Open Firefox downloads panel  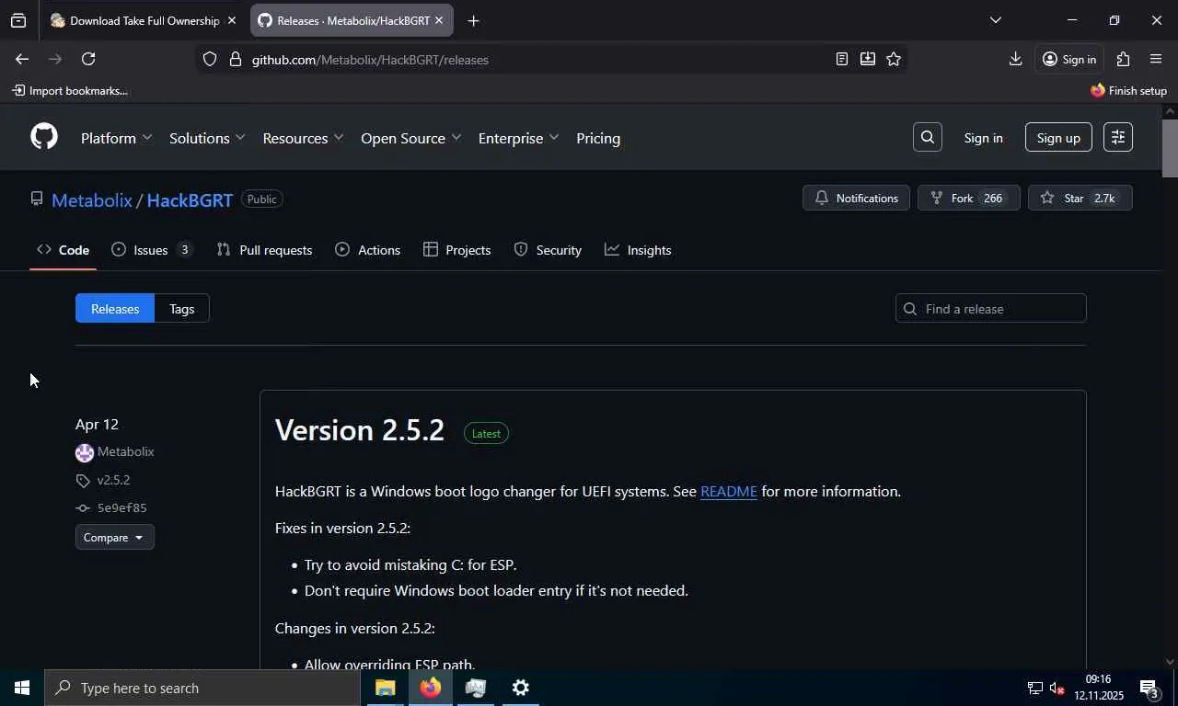(1015, 59)
